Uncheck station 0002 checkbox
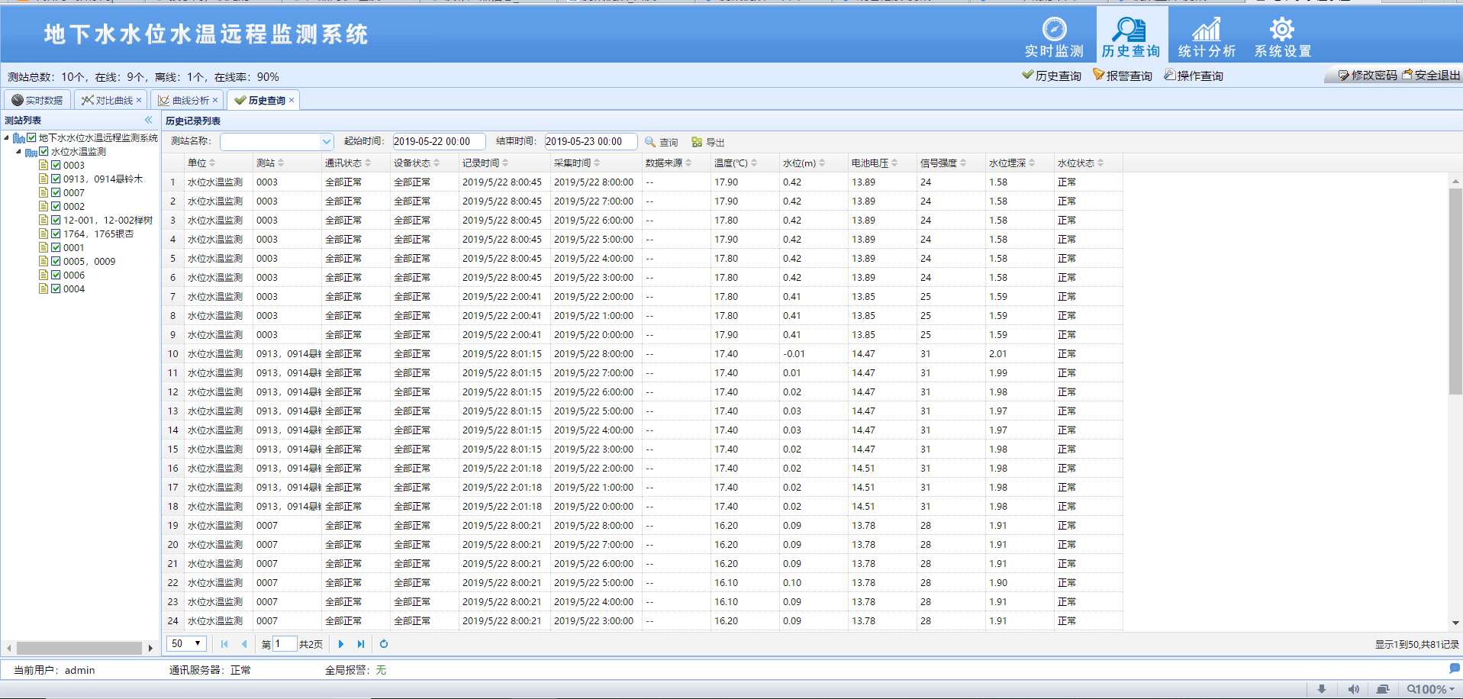The width and height of the screenshot is (1463, 699). [56, 206]
